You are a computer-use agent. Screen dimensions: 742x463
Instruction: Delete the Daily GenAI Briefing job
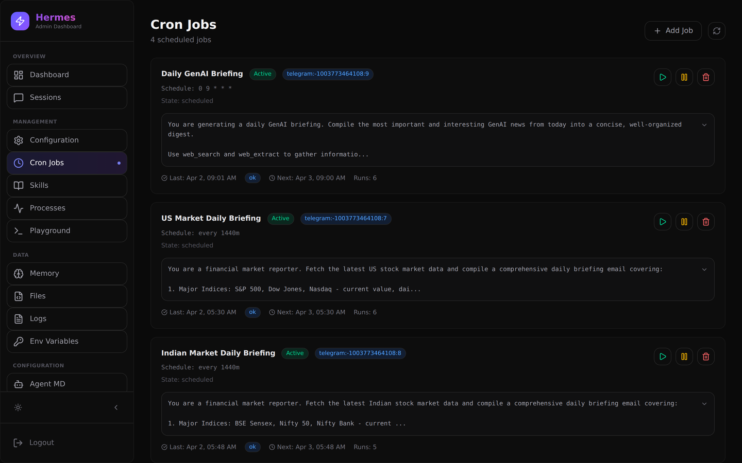pyautogui.click(x=706, y=77)
